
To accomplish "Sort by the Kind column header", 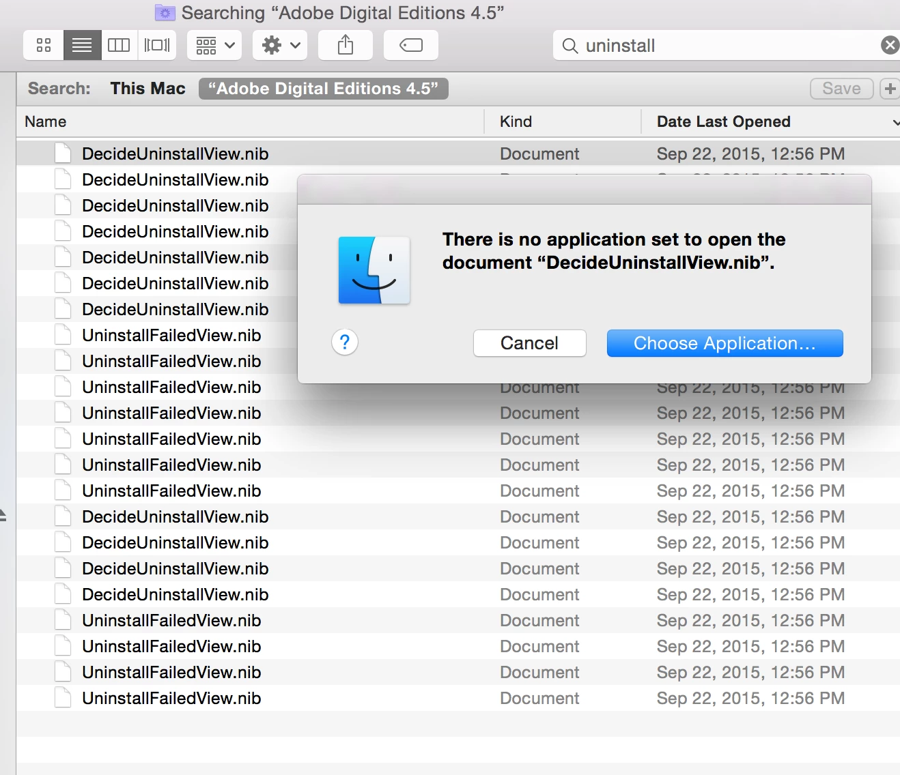I will click(563, 121).
